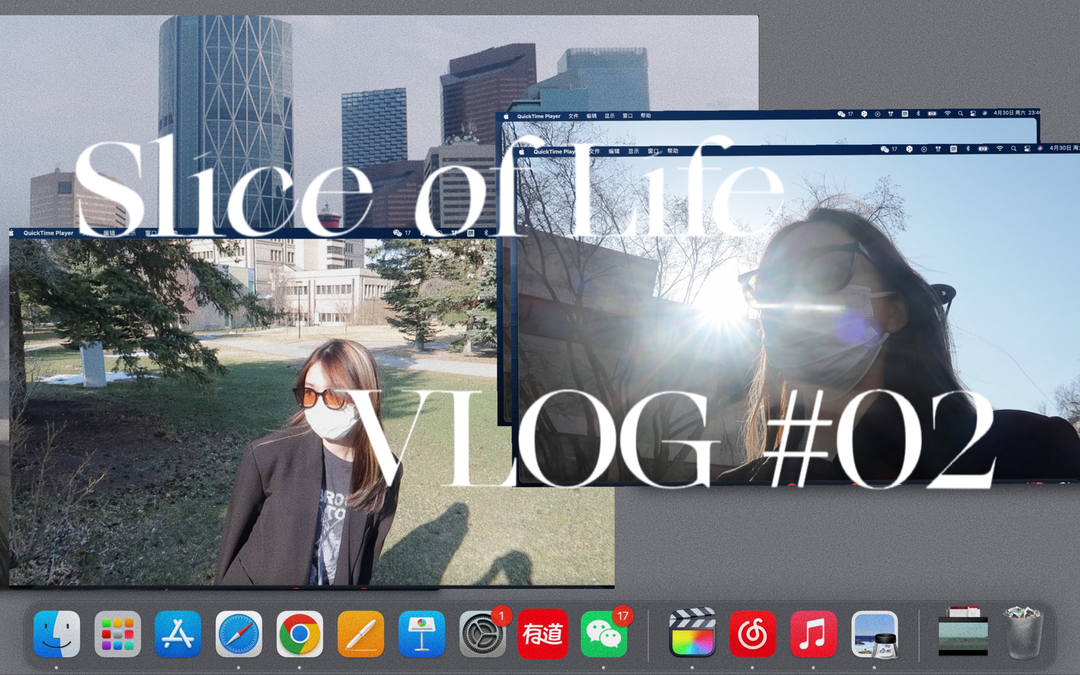Click the Apple logo in the rear QuickTime menu bar
The width and height of the screenshot is (1080, 675).
pyautogui.click(x=506, y=116)
